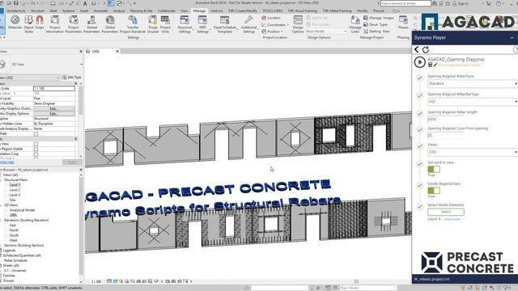Open Coordinates dropdown

(x=275, y=25)
